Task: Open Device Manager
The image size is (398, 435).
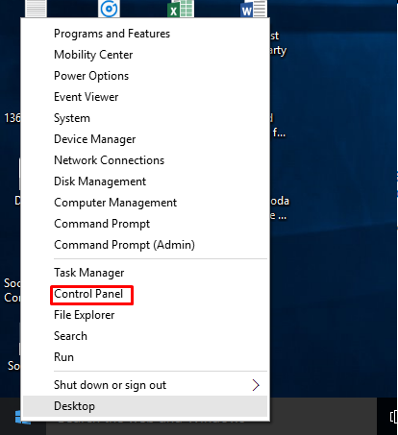Action: 95,139
